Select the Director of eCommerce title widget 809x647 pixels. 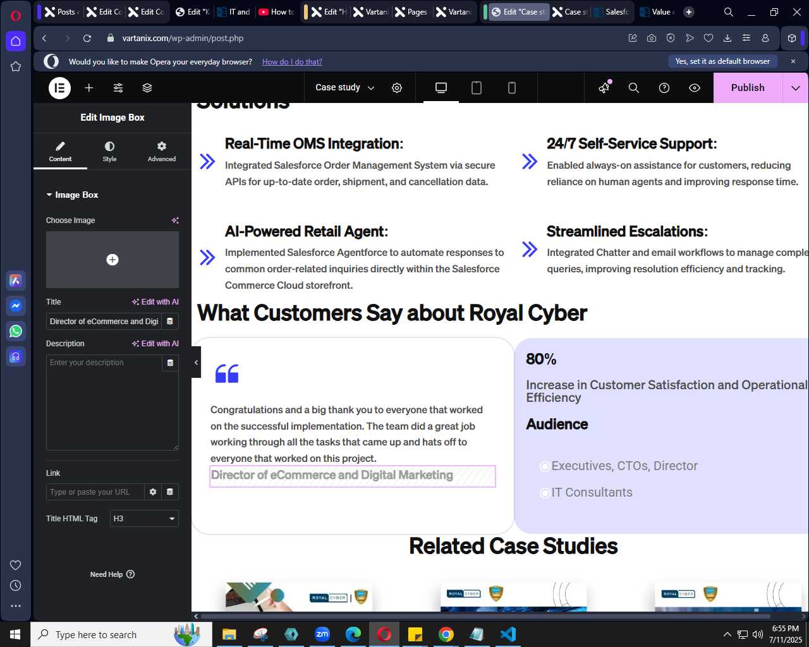(353, 476)
